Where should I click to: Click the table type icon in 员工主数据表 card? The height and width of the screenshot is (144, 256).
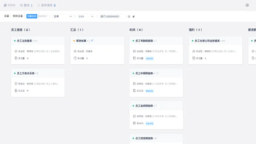pyautogui.click(x=16, y=51)
